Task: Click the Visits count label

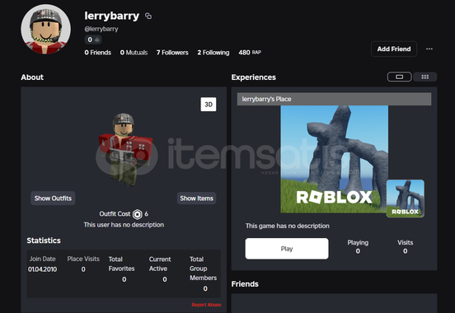Action: tap(405, 242)
